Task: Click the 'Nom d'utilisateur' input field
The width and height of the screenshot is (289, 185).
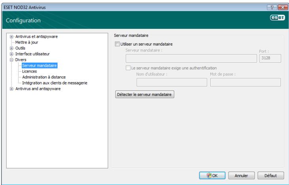Action: (x=172, y=82)
